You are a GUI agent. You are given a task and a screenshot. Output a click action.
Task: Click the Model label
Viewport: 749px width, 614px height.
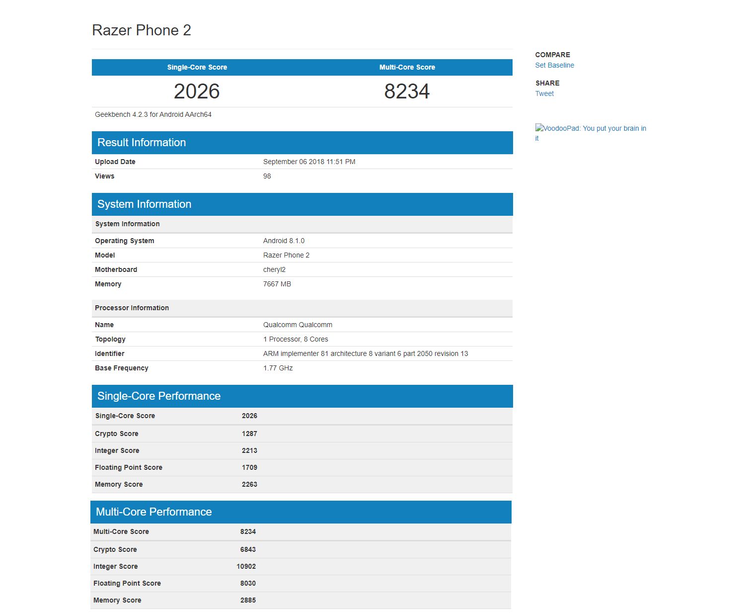pyautogui.click(x=105, y=255)
